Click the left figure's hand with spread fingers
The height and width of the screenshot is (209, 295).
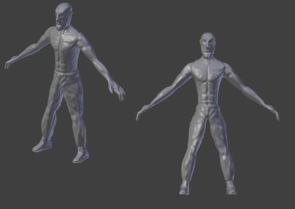[117, 90]
